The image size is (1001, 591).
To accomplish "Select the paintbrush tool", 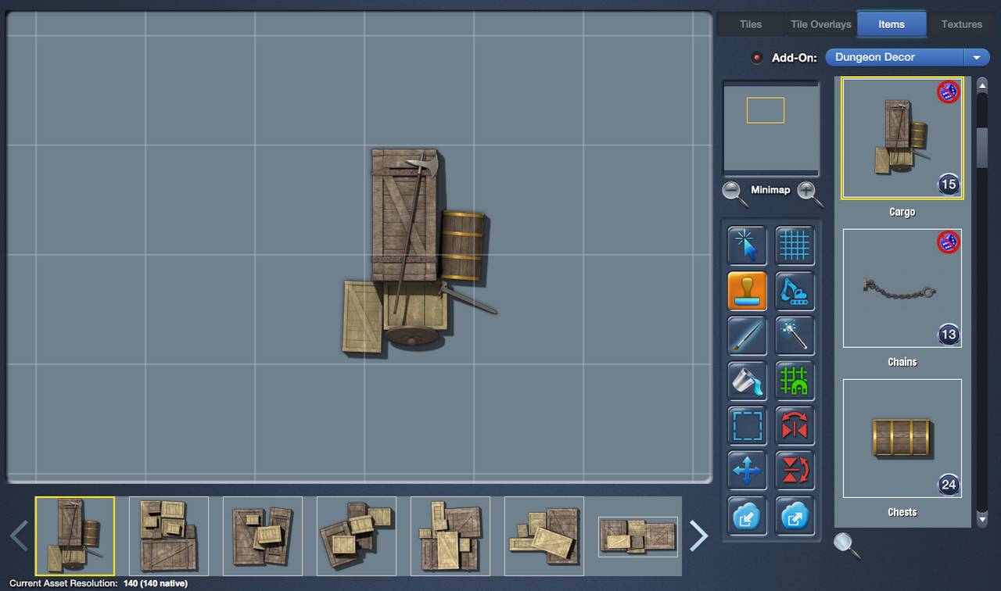I will (x=747, y=336).
